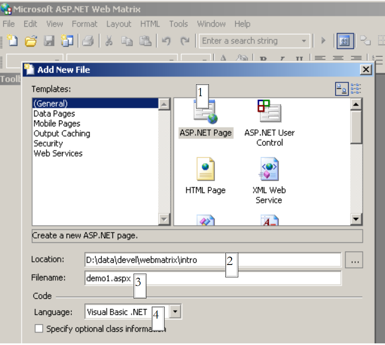This screenshot has width=385, height=345.
Task: Switch templates to large icons view
Action: pyautogui.click(x=342, y=88)
